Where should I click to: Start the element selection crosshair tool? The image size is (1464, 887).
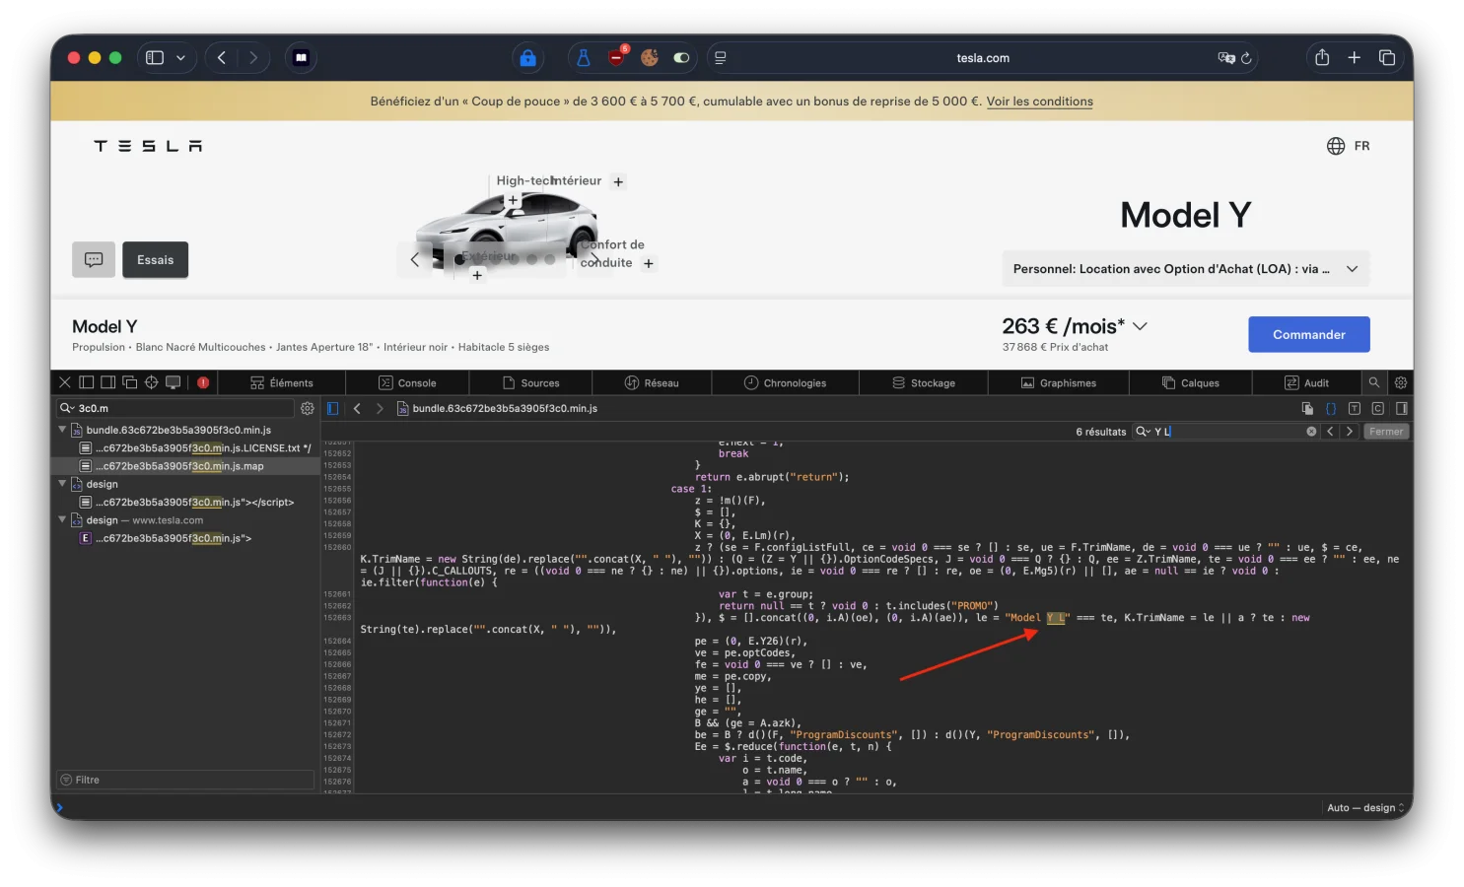point(151,382)
